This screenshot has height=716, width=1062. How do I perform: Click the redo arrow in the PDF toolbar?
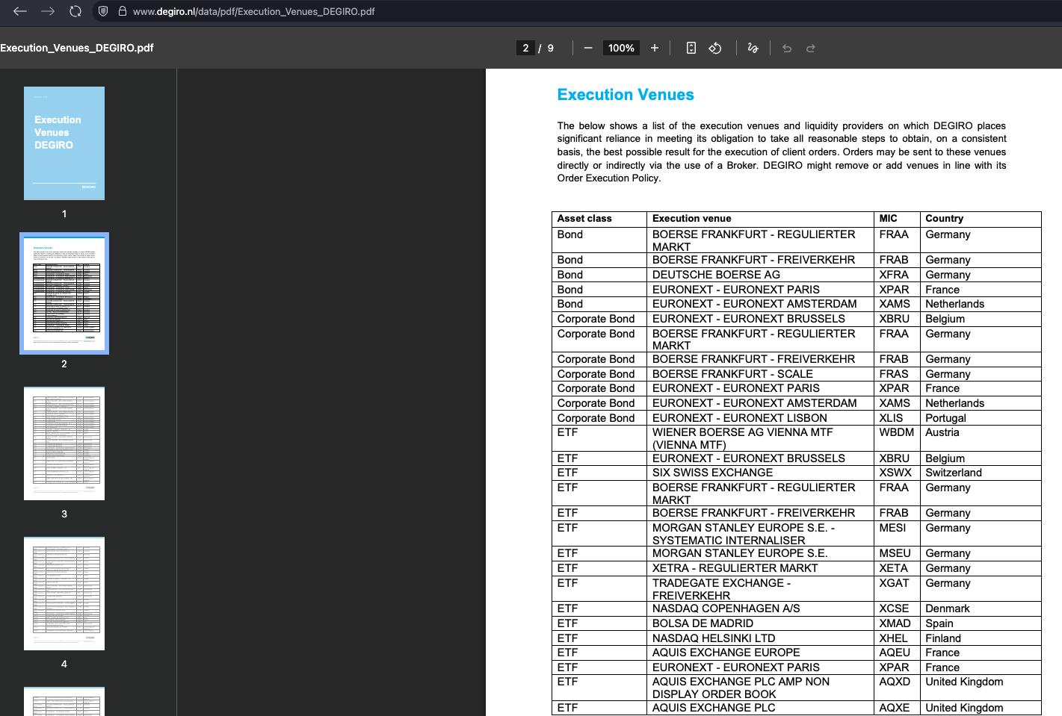811,48
